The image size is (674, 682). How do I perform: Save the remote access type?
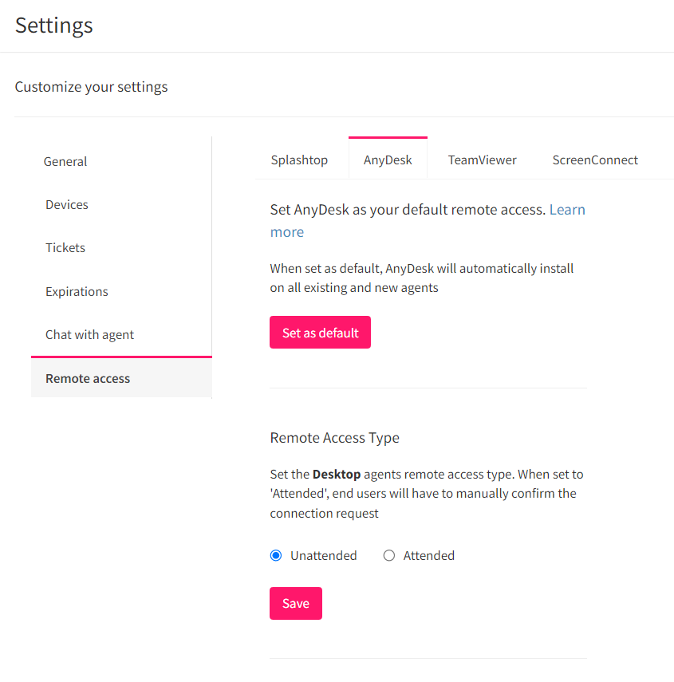coord(296,603)
